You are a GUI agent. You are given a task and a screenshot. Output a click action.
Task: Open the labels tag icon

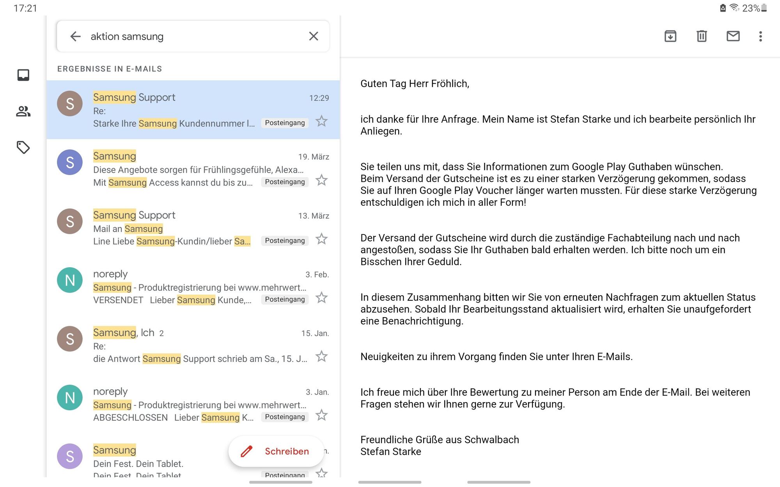[23, 147]
